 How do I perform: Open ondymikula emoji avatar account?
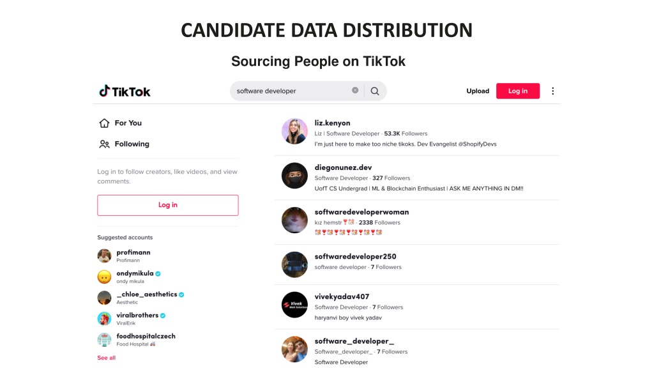point(104,276)
